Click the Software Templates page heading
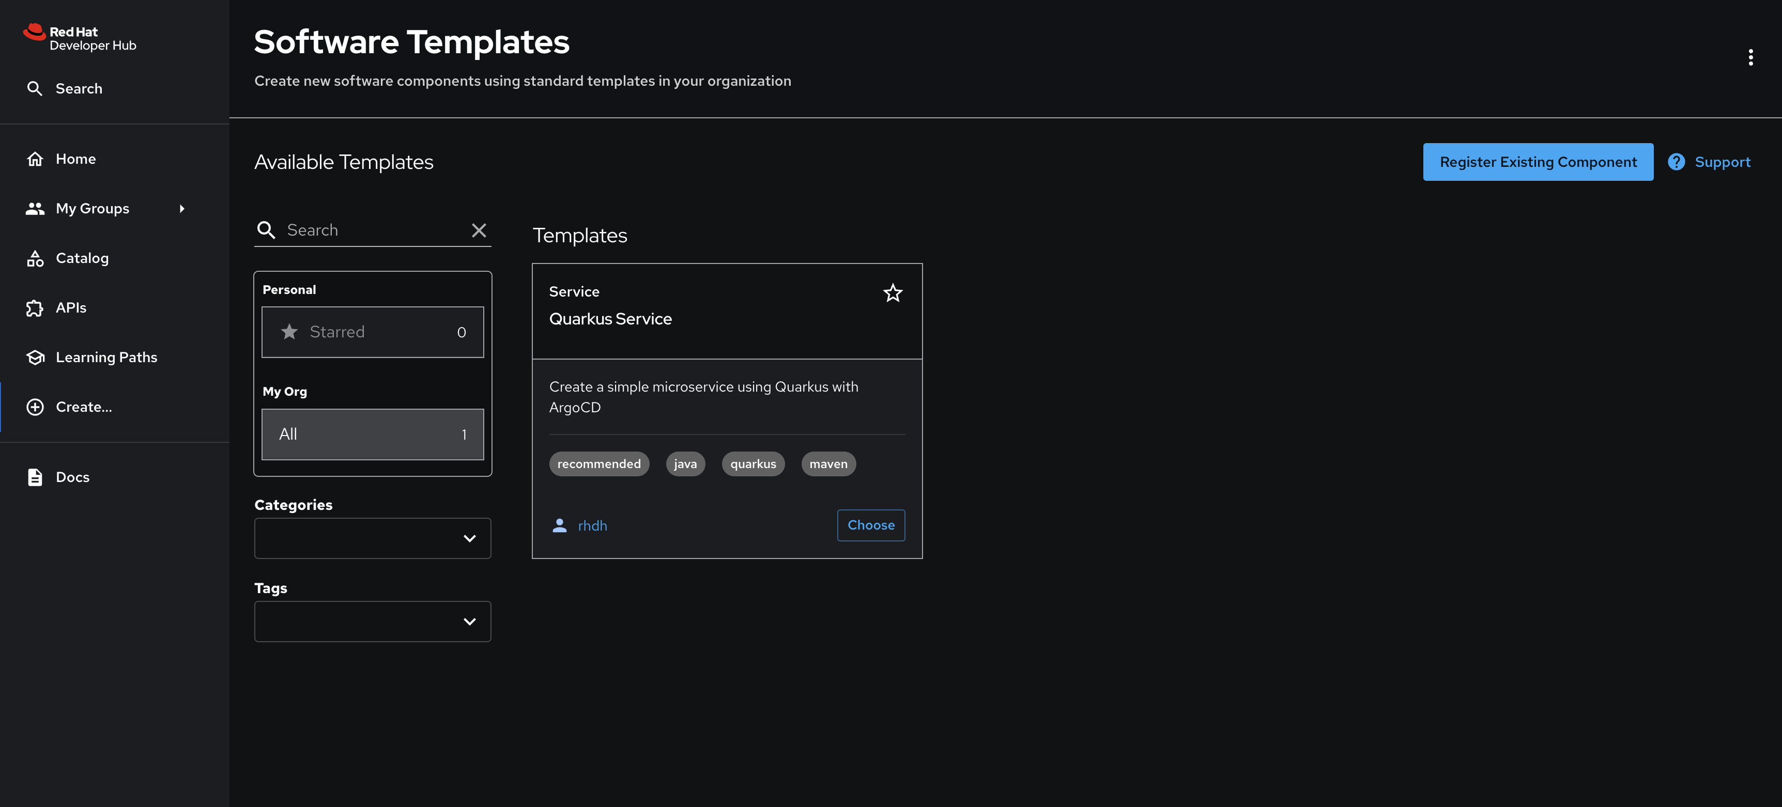The width and height of the screenshot is (1782, 807). point(411,42)
